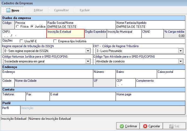187x131 pixels.
Task: Click the red Cancelar X icon
Action: click(145, 126)
